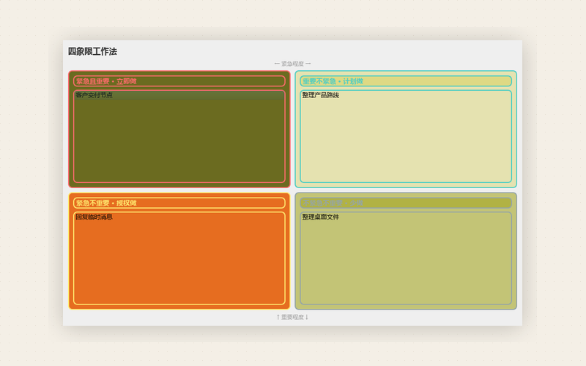
Task: Click empty space below 整理桌面文件
Action: 406,262
